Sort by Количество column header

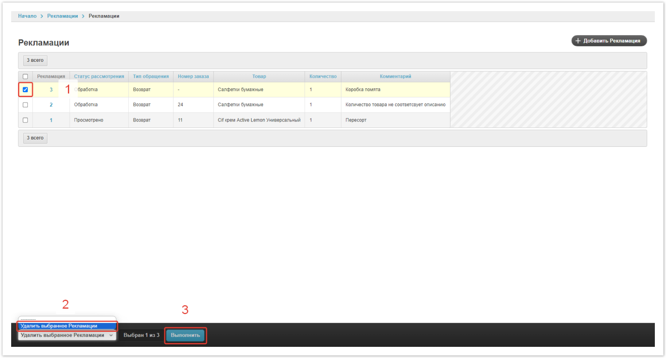pyautogui.click(x=323, y=76)
